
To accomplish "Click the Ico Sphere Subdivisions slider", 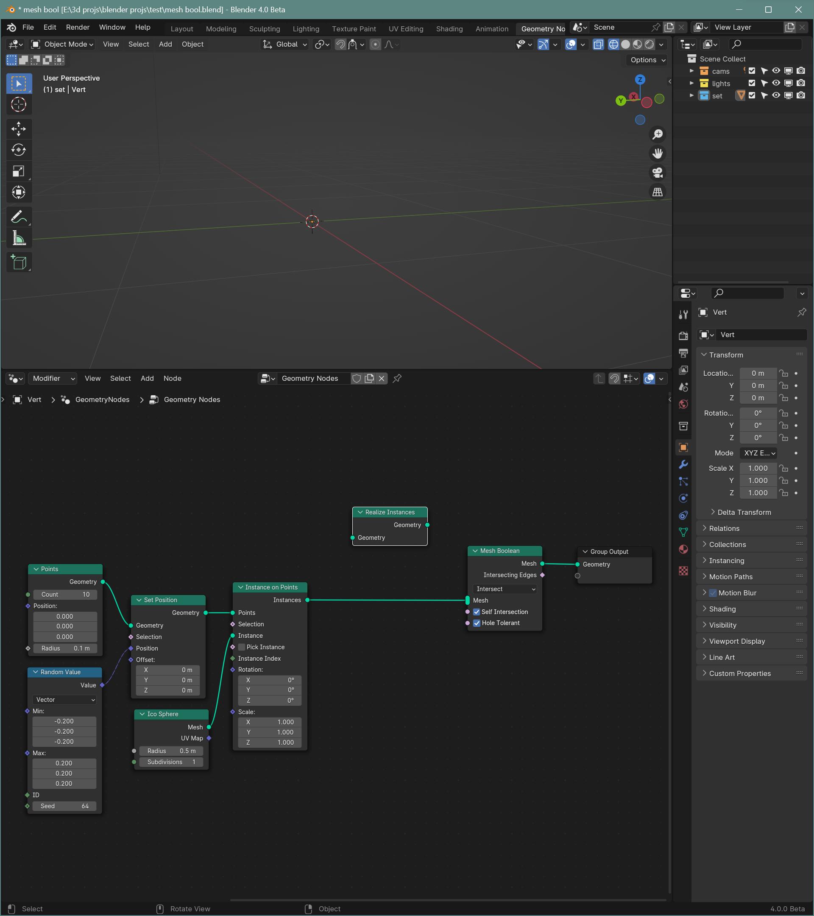I will (171, 762).
